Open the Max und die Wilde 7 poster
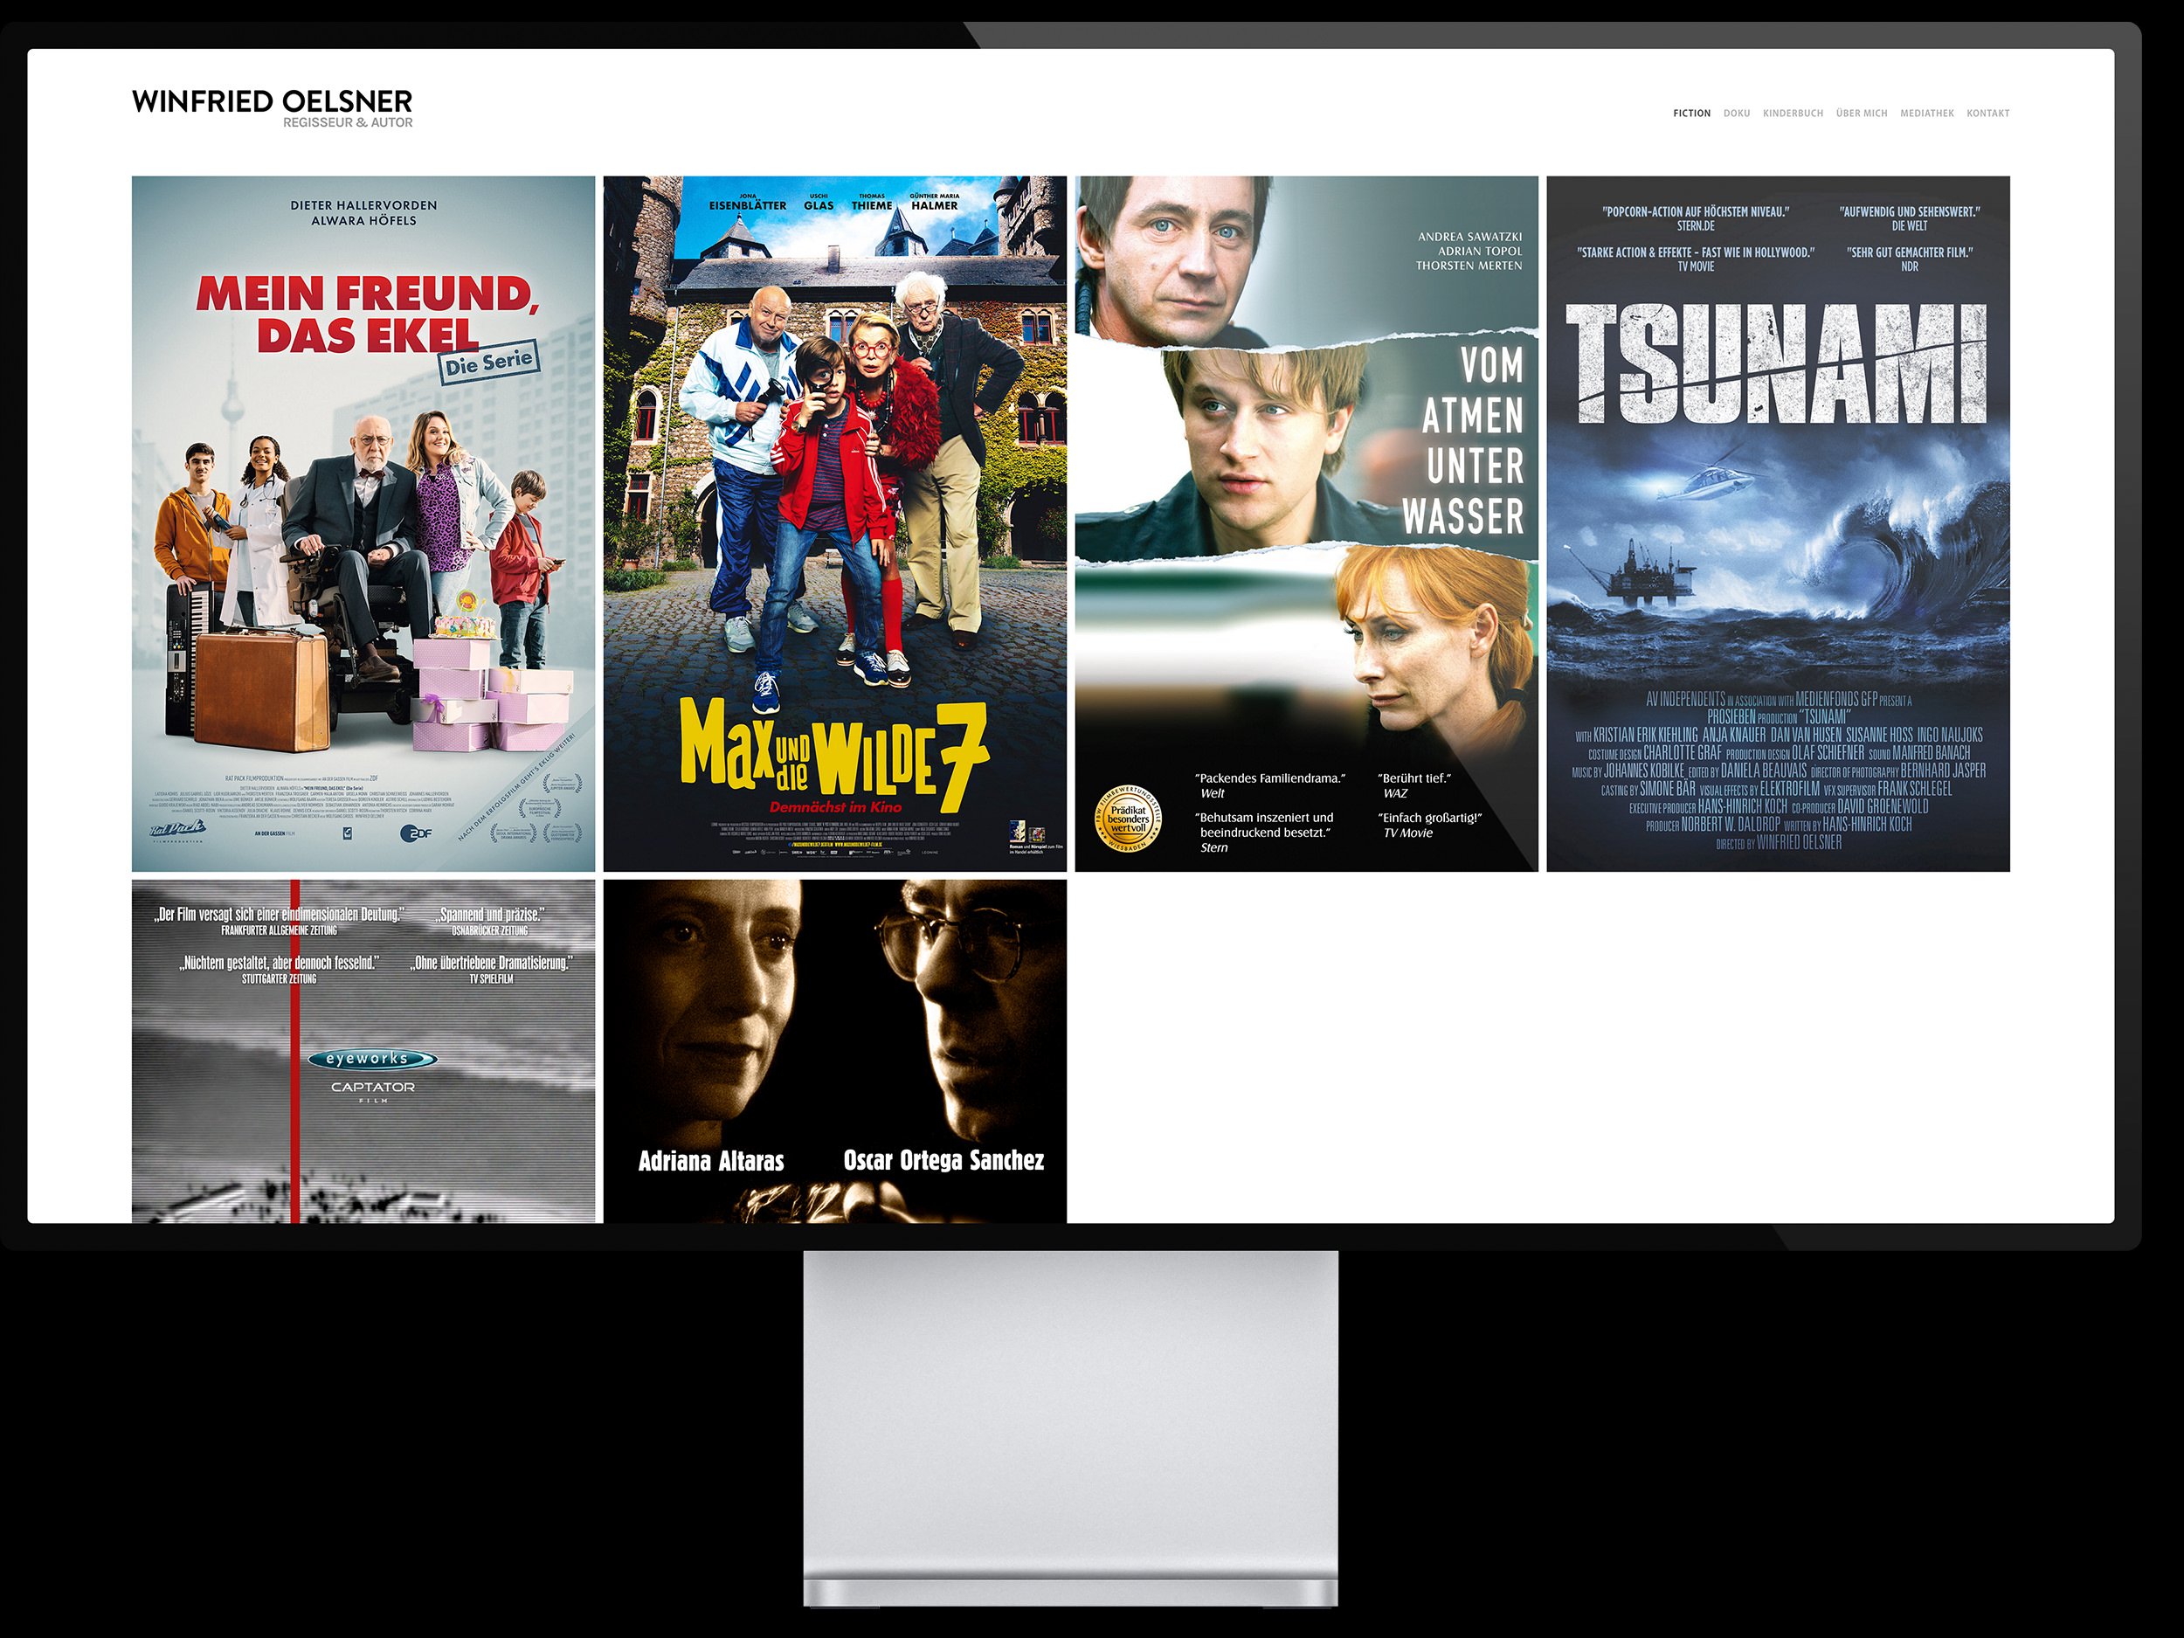Screen dimensions: 2184x1638 [x=834, y=523]
